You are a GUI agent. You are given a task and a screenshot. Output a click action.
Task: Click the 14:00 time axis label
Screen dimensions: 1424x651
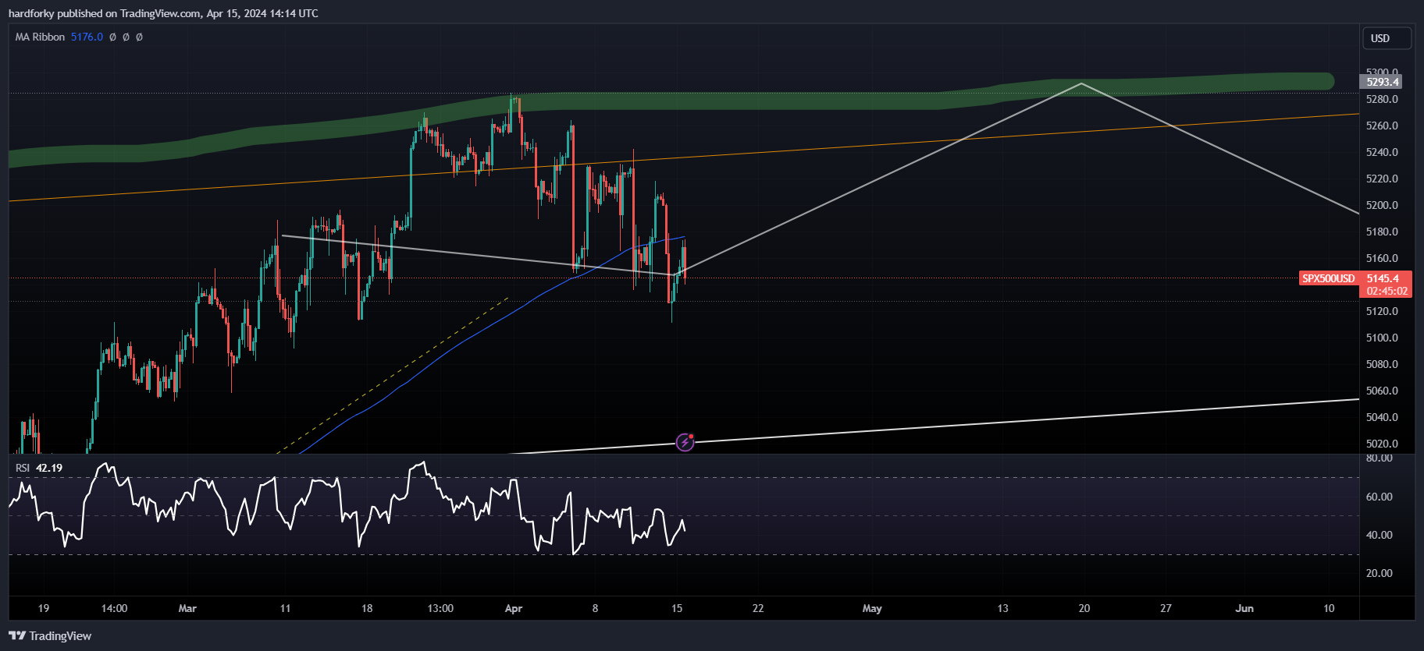click(114, 608)
